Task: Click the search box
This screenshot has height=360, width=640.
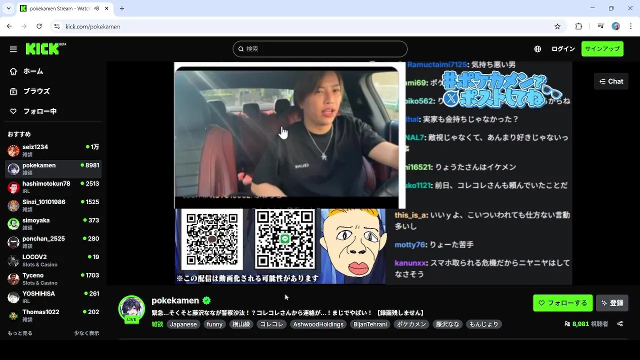Action: (x=320, y=49)
